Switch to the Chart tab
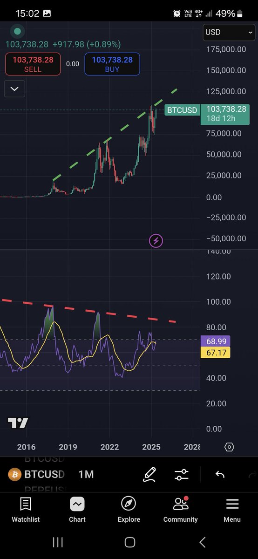This screenshot has height=559, width=258. (77, 510)
